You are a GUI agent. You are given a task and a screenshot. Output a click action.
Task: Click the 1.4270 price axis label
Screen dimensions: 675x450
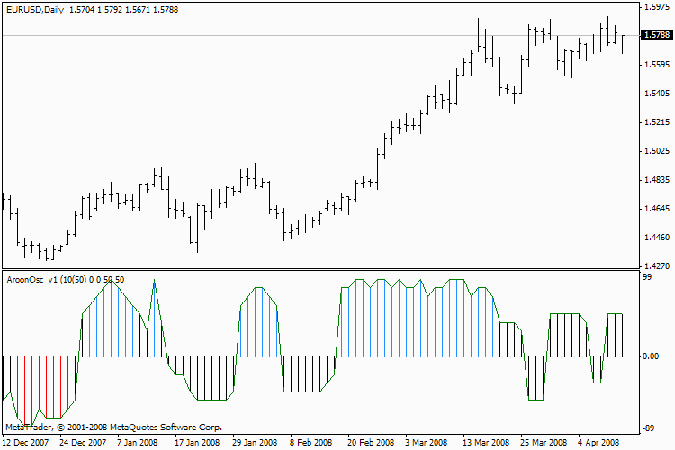pos(657,266)
